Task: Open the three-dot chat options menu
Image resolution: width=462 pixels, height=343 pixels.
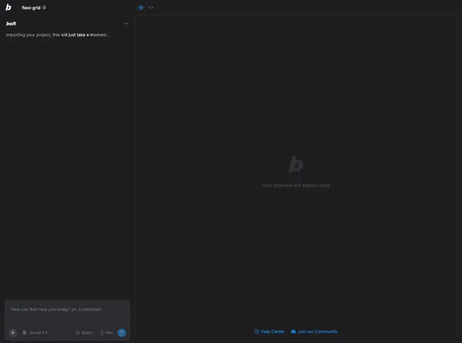Action: tap(126, 23)
